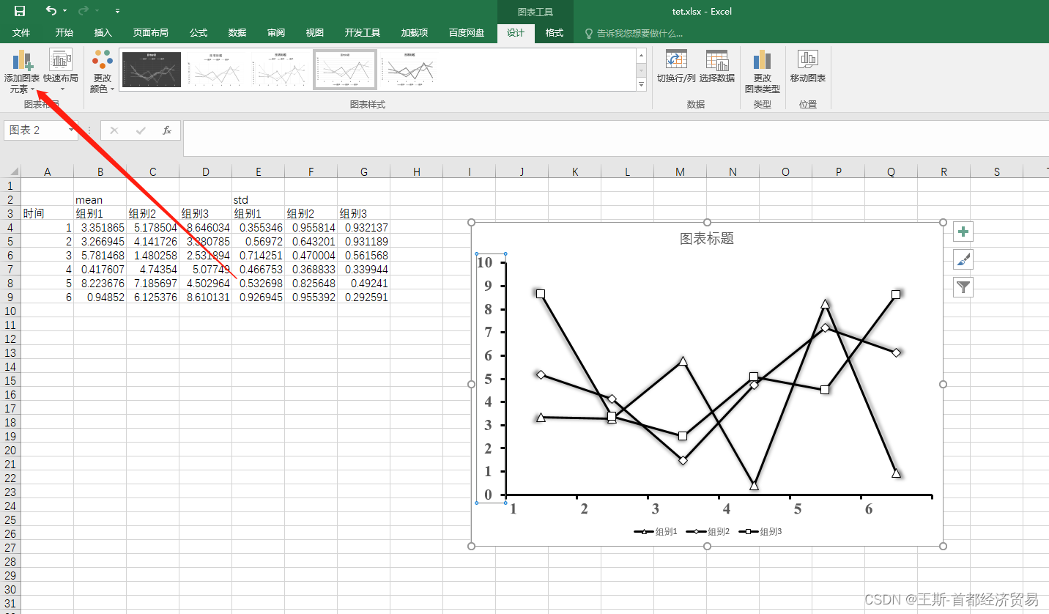Click the fx insert function icon
Image resolution: width=1049 pixels, height=614 pixels.
[x=167, y=130]
